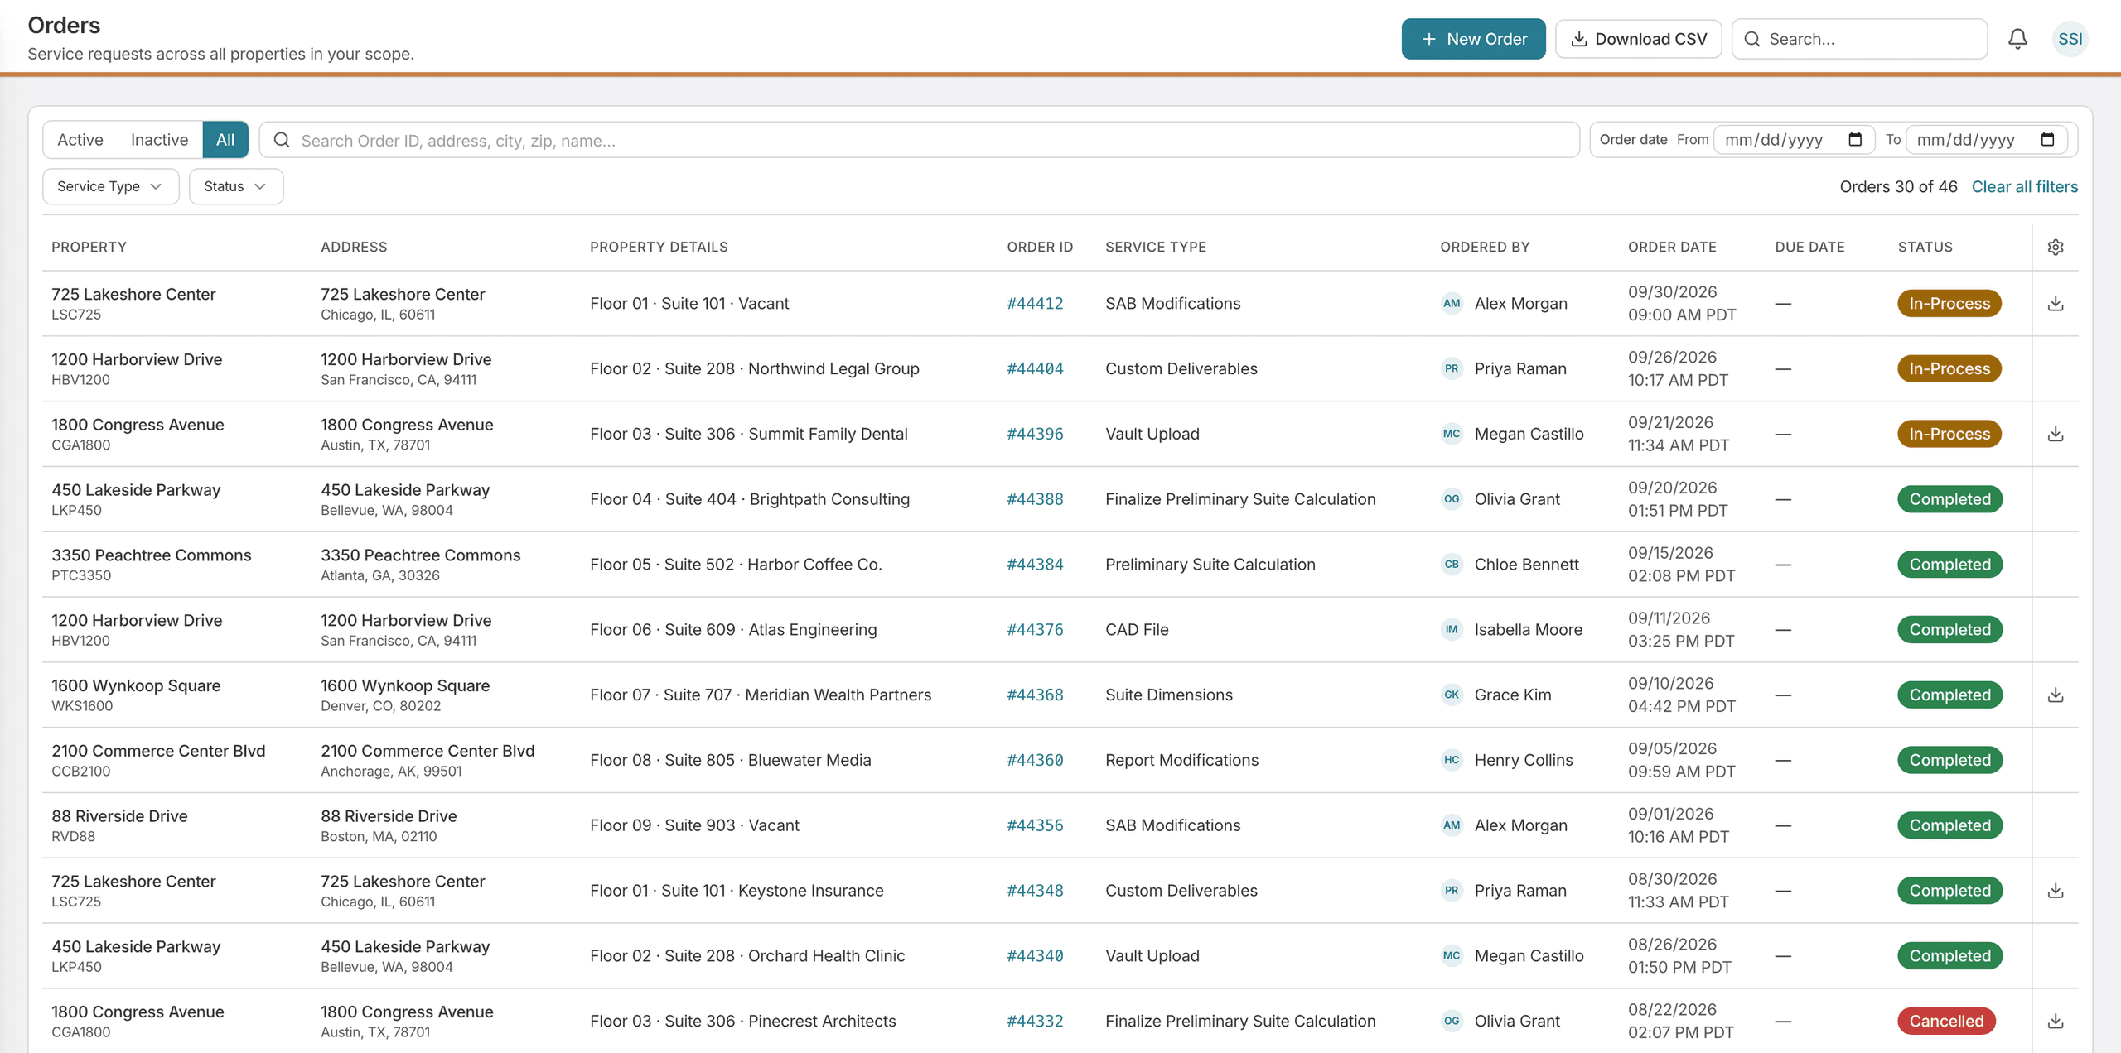Open the notifications bell
This screenshot has height=1053, width=2121.
pyautogui.click(x=2017, y=39)
